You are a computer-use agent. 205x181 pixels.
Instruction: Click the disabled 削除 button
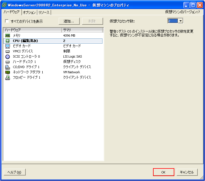pos(93,21)
